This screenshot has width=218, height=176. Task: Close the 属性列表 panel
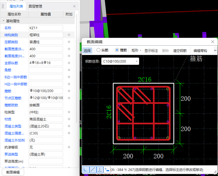pyautogui.click(x=74, y=6)
